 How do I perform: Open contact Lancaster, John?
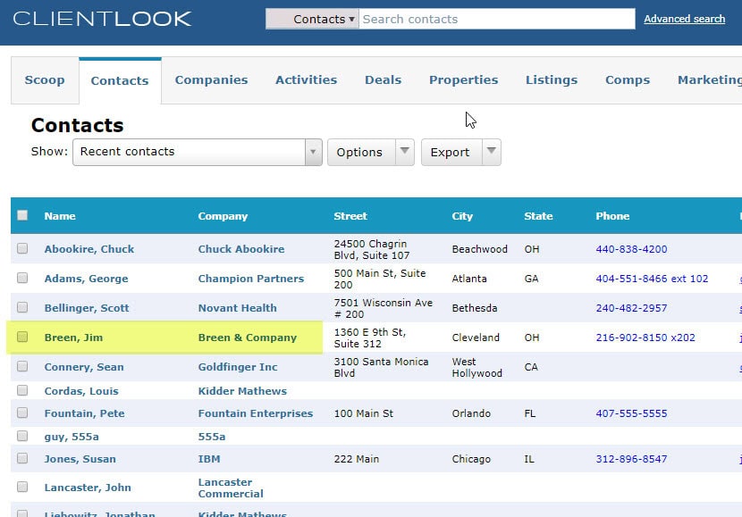(x=88, y=488)
